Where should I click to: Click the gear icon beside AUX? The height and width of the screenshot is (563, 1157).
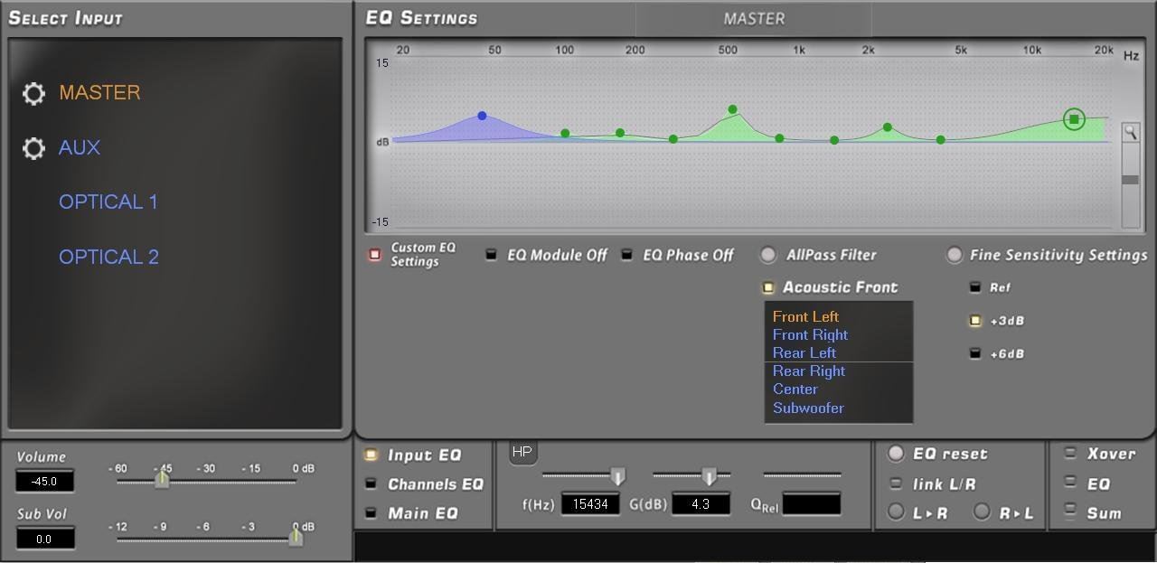pos(33,148)
